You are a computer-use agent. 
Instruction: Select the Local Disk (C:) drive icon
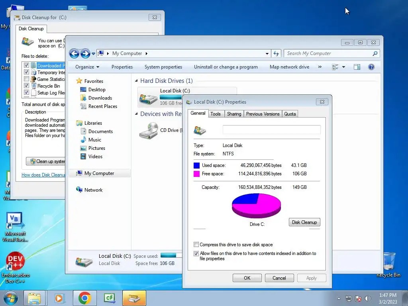click(148, 98)
